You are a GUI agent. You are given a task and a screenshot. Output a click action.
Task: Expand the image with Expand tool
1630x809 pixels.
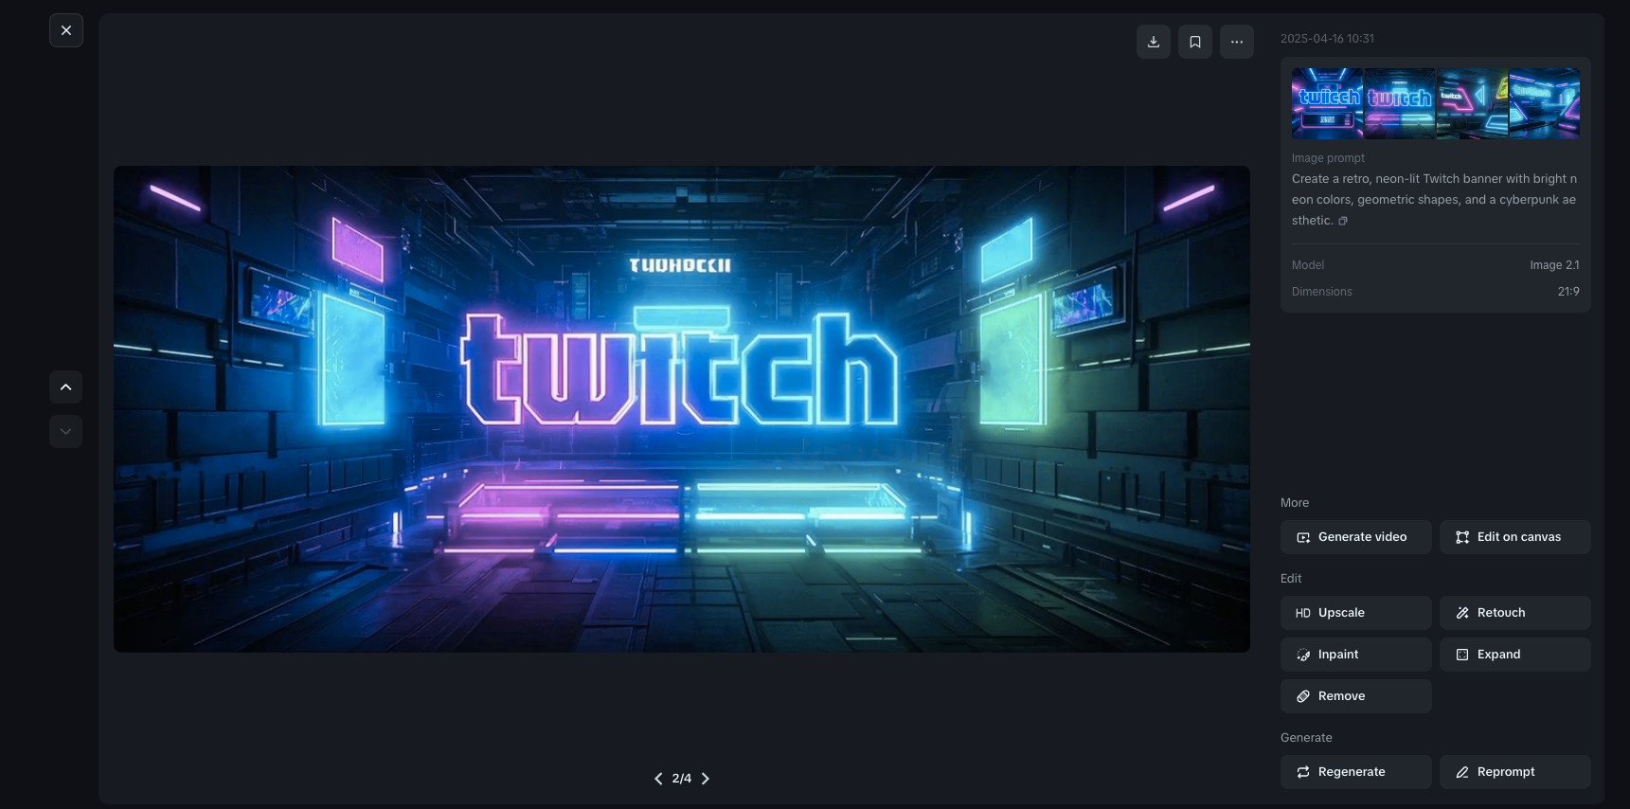coord(1515,655)
